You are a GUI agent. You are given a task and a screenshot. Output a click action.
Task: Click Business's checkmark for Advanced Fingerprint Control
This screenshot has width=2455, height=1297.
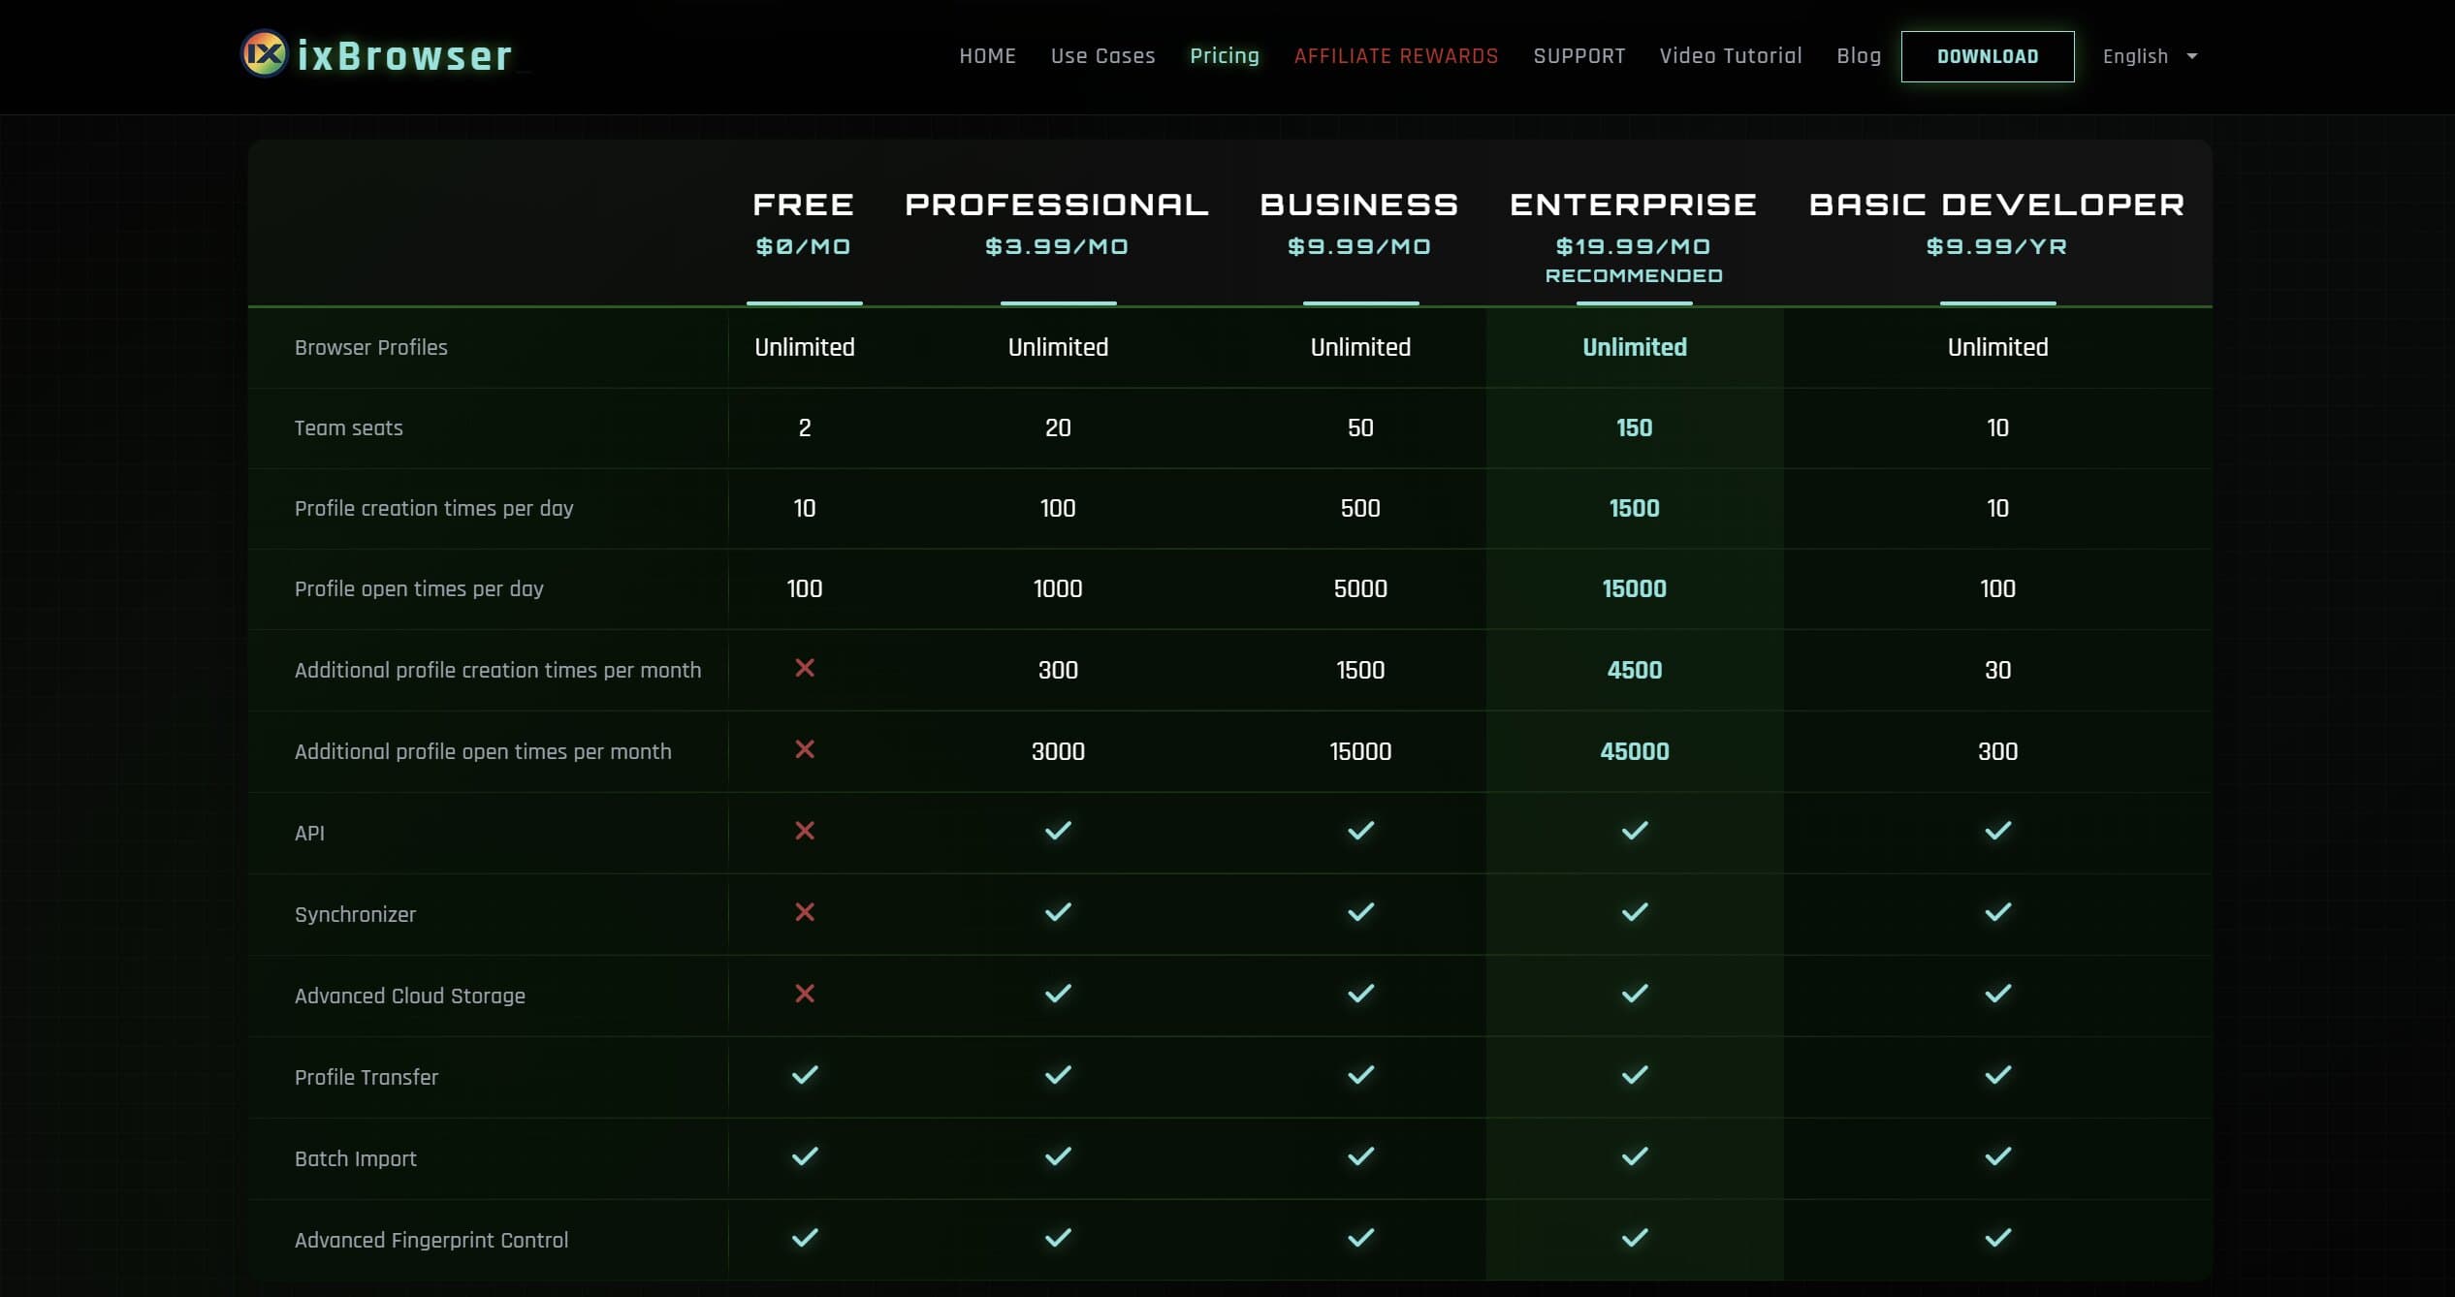(x=1360, y=1238)
